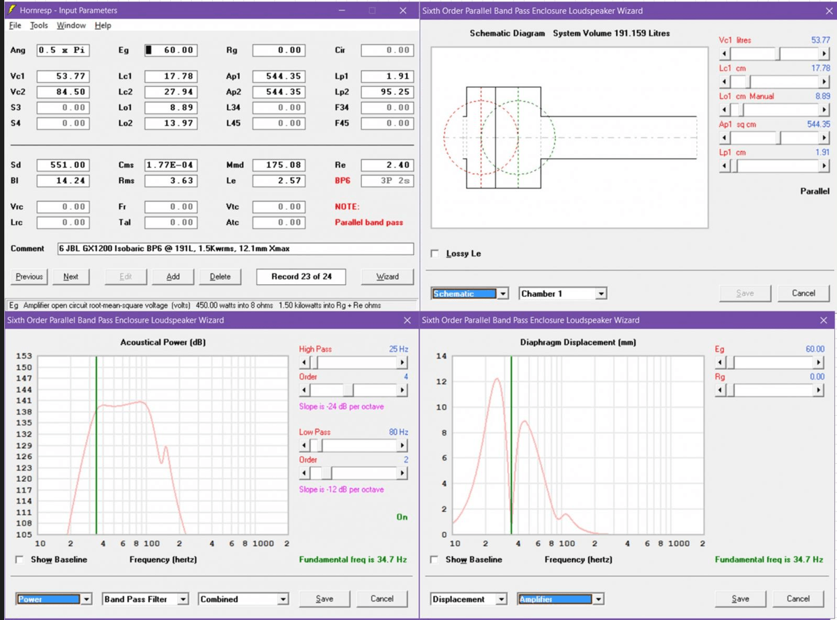
Task: Click the Hornresp lightning title bar icon
Action: [x=12, y=10]
